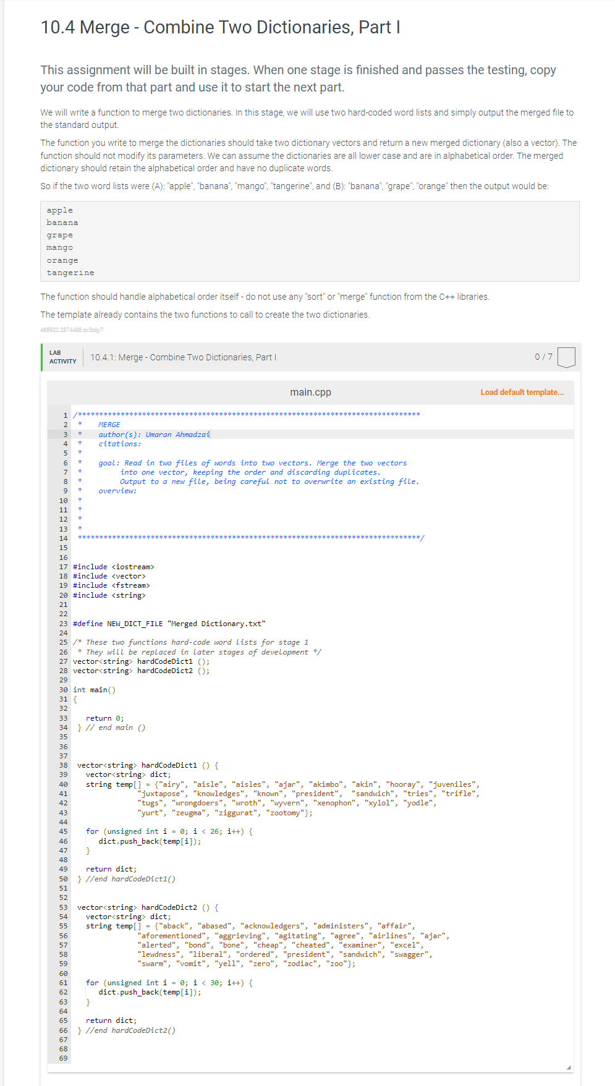Click the main.cpp file title
This screenshot has height=1086, width=615.
point(311,392)
